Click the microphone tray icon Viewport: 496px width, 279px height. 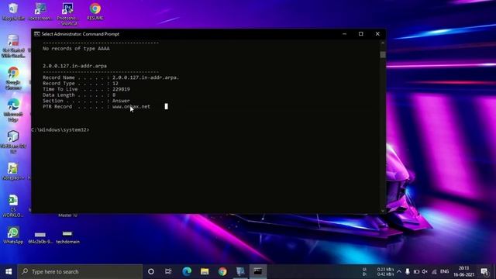tap(408, 271)
